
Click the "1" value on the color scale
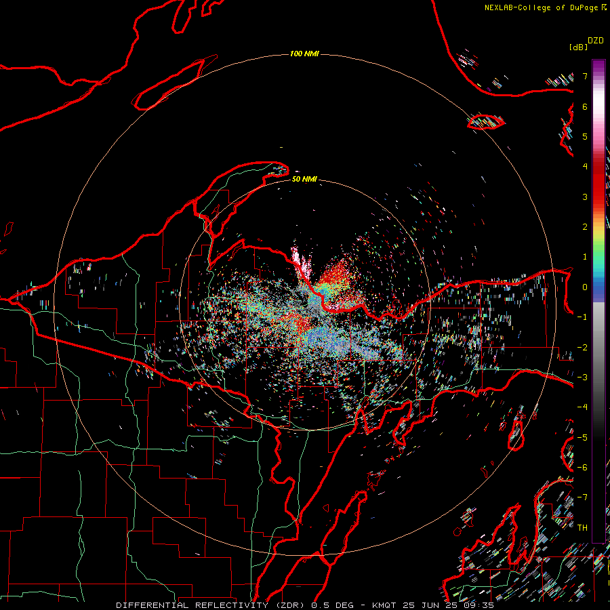585,257
